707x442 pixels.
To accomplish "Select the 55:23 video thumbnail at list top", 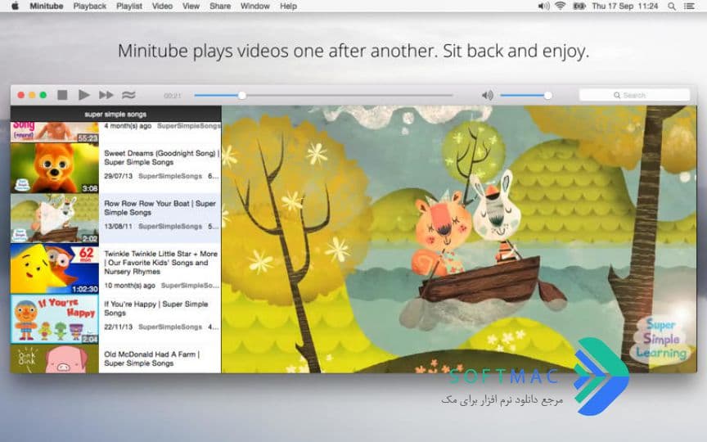I will coord(55,132).
